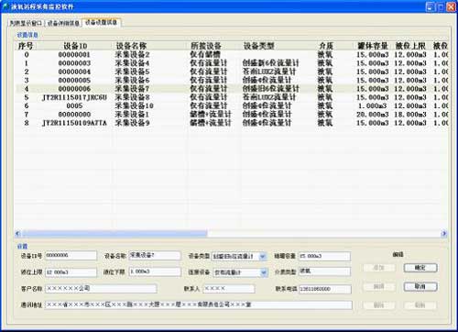This screenshot has width=458, height=332.
Task: Select the 采集设备10 row
Action: click(x=232, y=105)
